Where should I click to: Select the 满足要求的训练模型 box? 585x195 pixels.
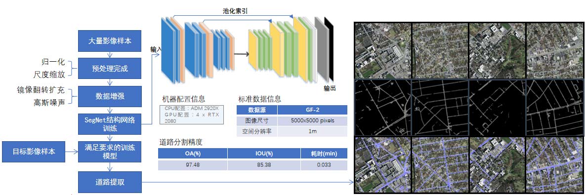click(110, 152)
